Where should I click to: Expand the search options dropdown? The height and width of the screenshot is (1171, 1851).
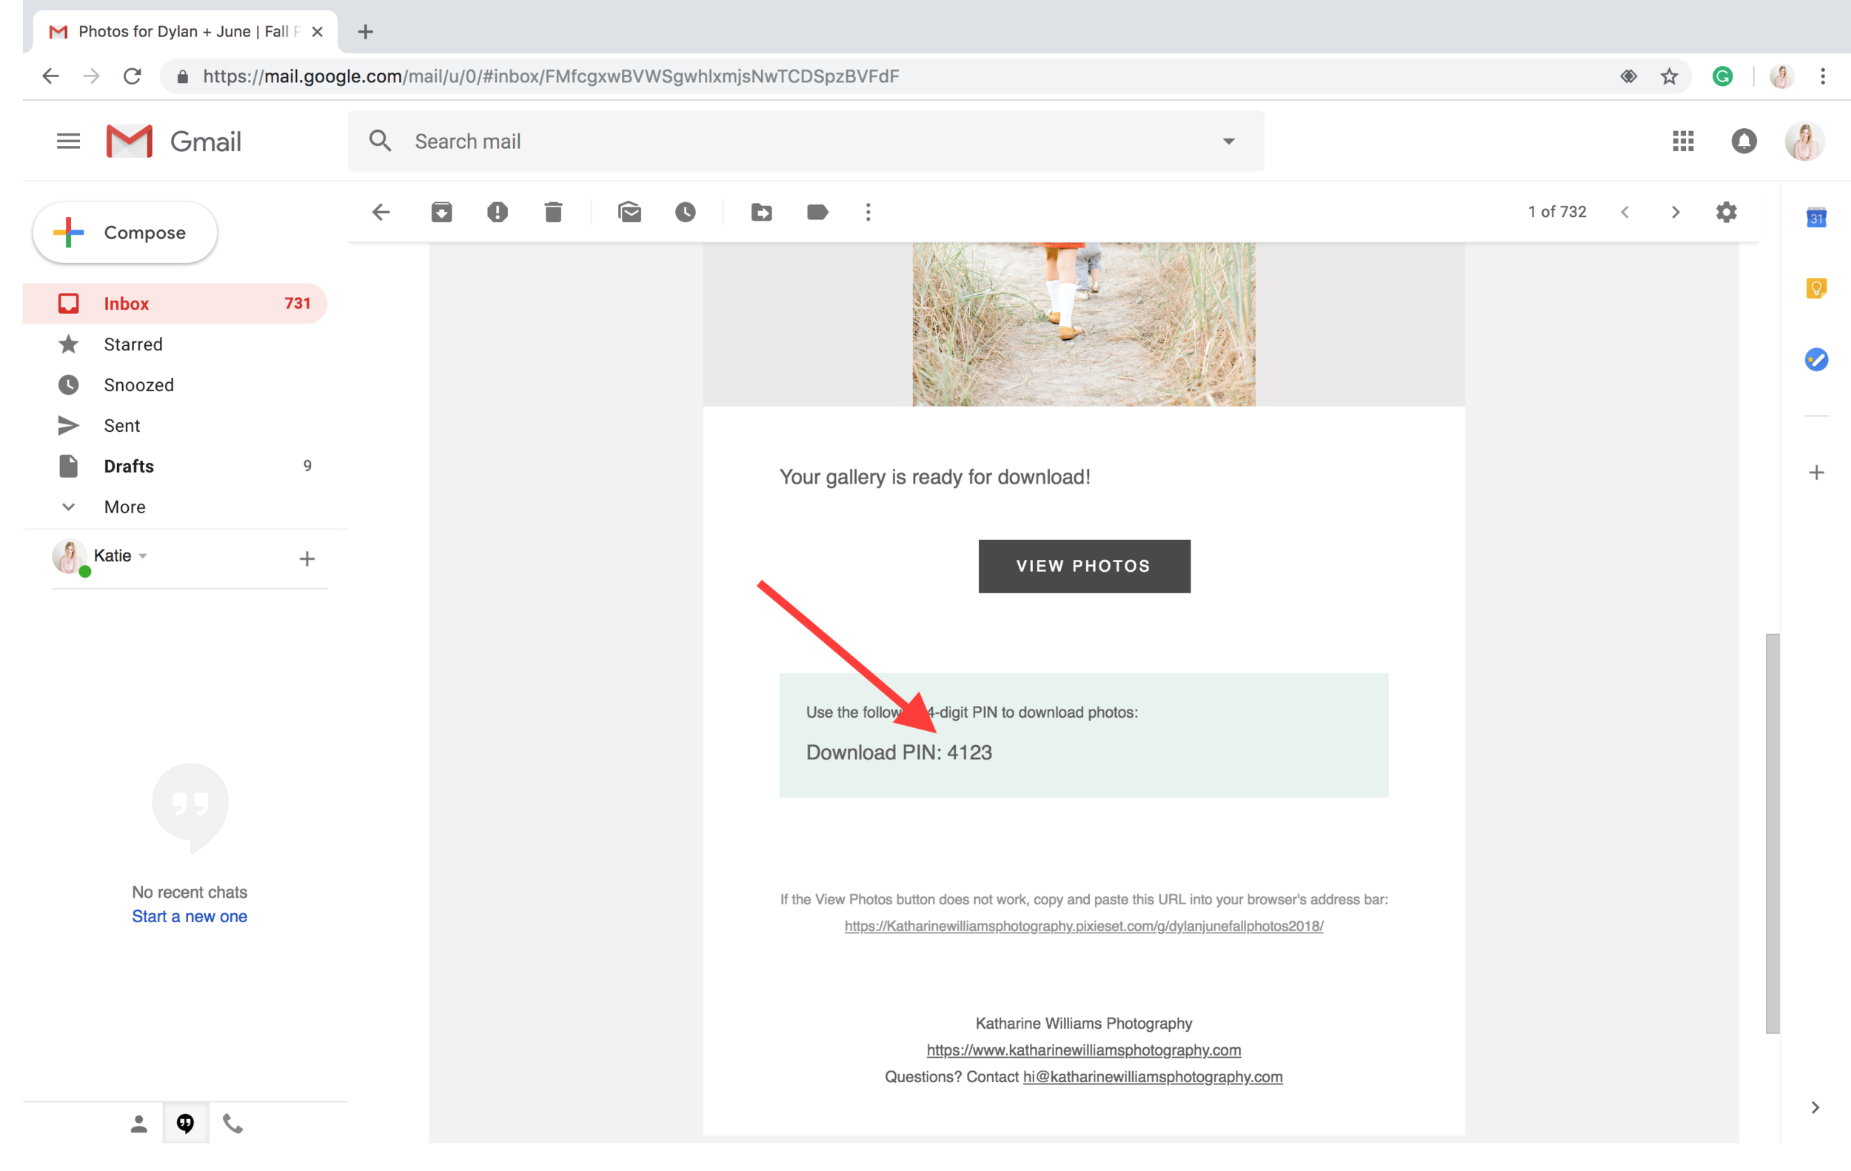click(1228, 141)
